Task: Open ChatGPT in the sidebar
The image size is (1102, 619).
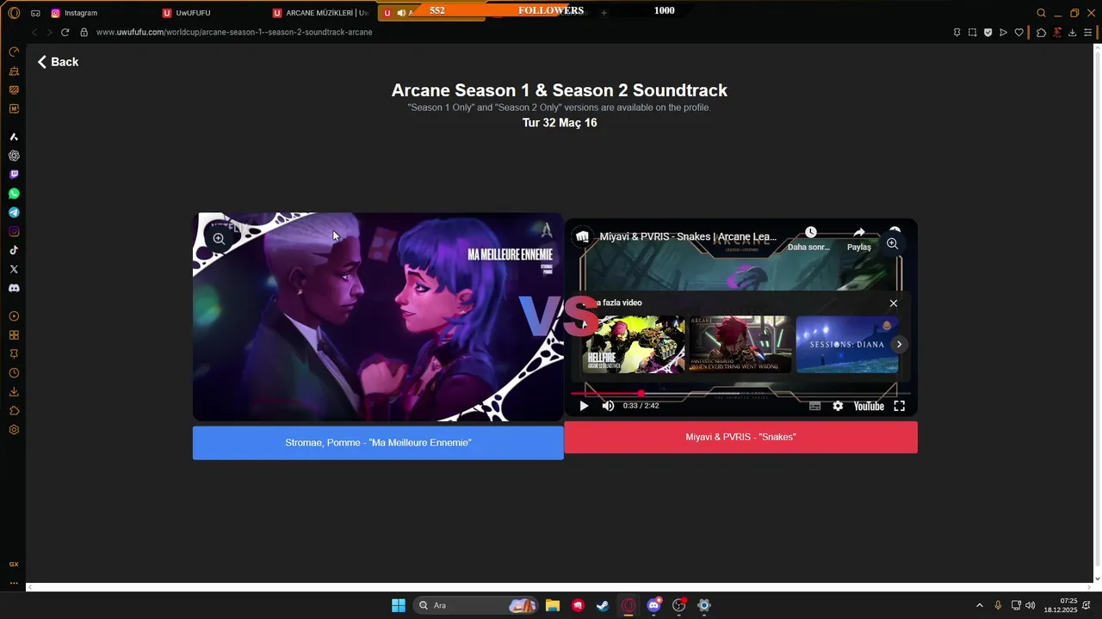Action: point(14,156)
